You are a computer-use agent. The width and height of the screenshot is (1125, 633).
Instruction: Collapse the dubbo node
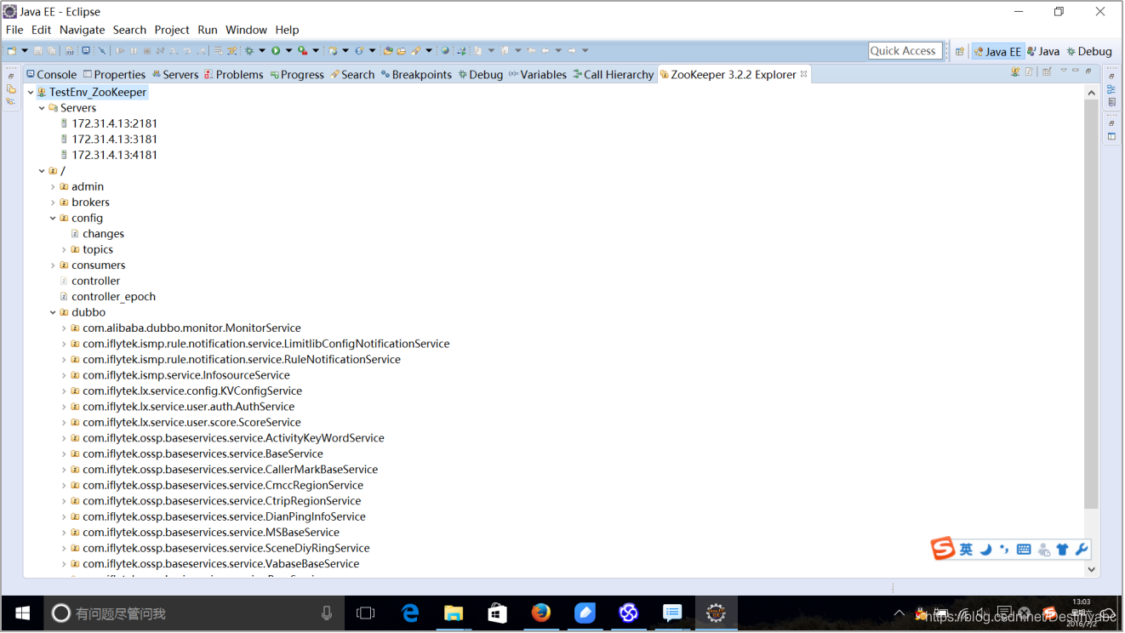tap(53, 312)
